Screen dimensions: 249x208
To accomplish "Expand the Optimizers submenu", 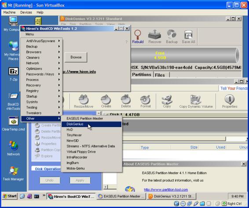I will pos(41,69).
